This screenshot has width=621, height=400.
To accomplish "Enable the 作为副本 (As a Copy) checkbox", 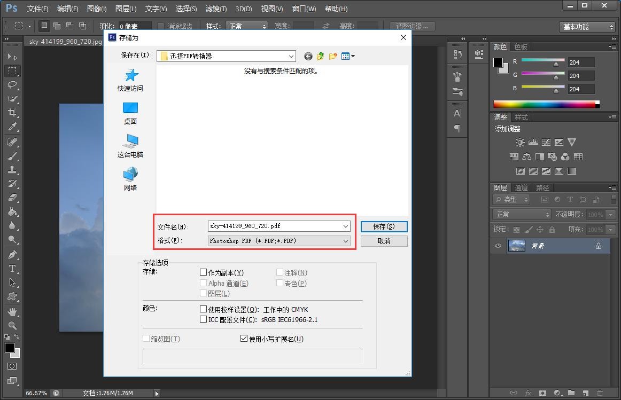I will (x=203, y=272).
